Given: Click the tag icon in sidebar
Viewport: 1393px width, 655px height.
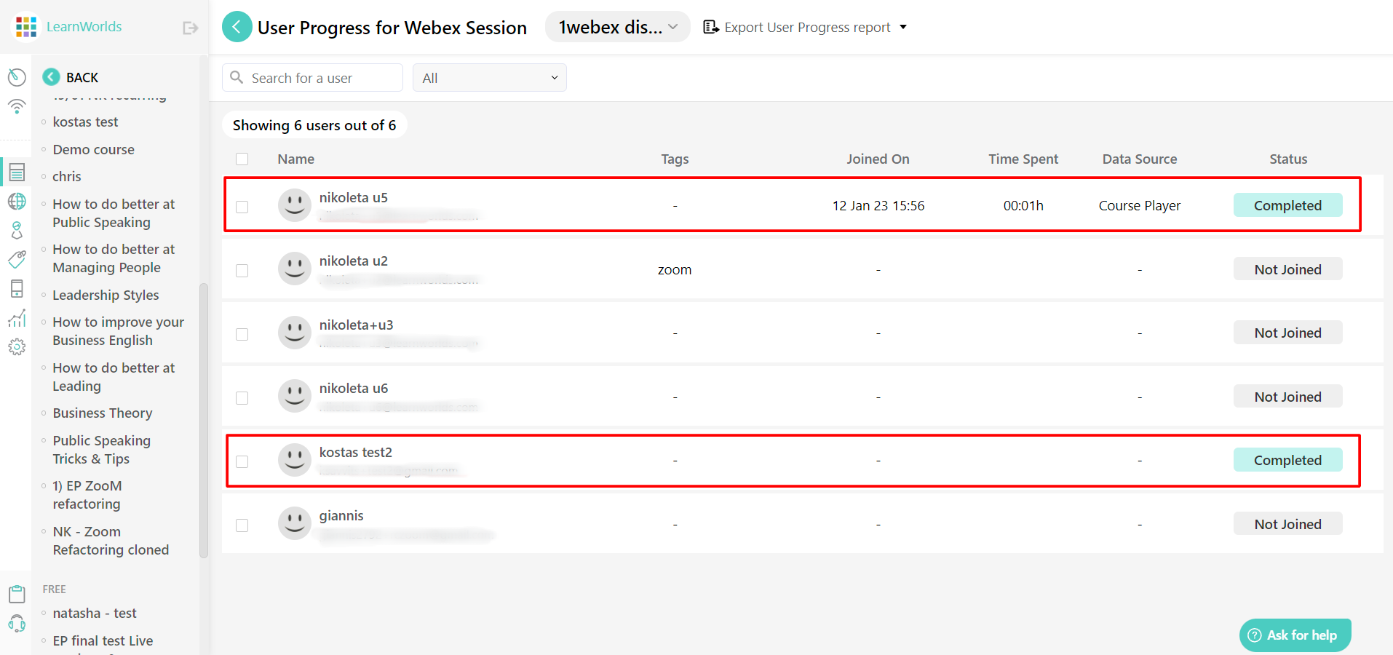Looking at the screenshot, I should (17, 259).
